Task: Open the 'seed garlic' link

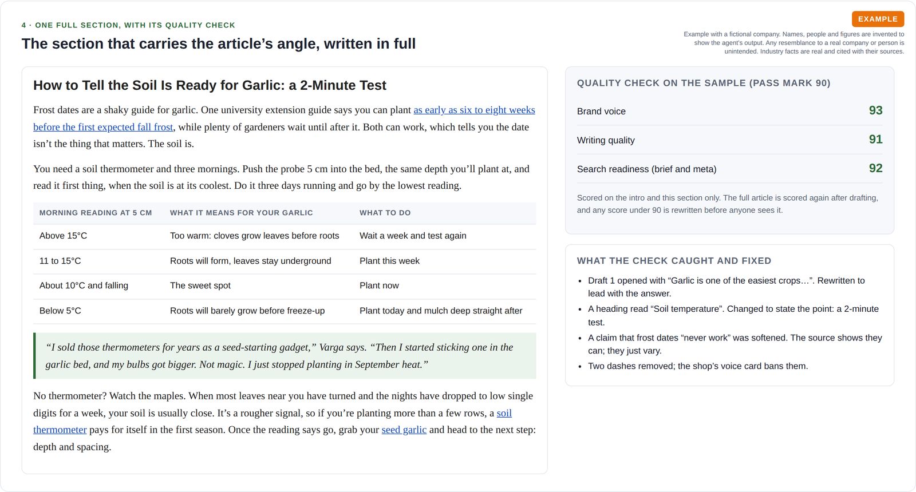Action: (404, 430)
